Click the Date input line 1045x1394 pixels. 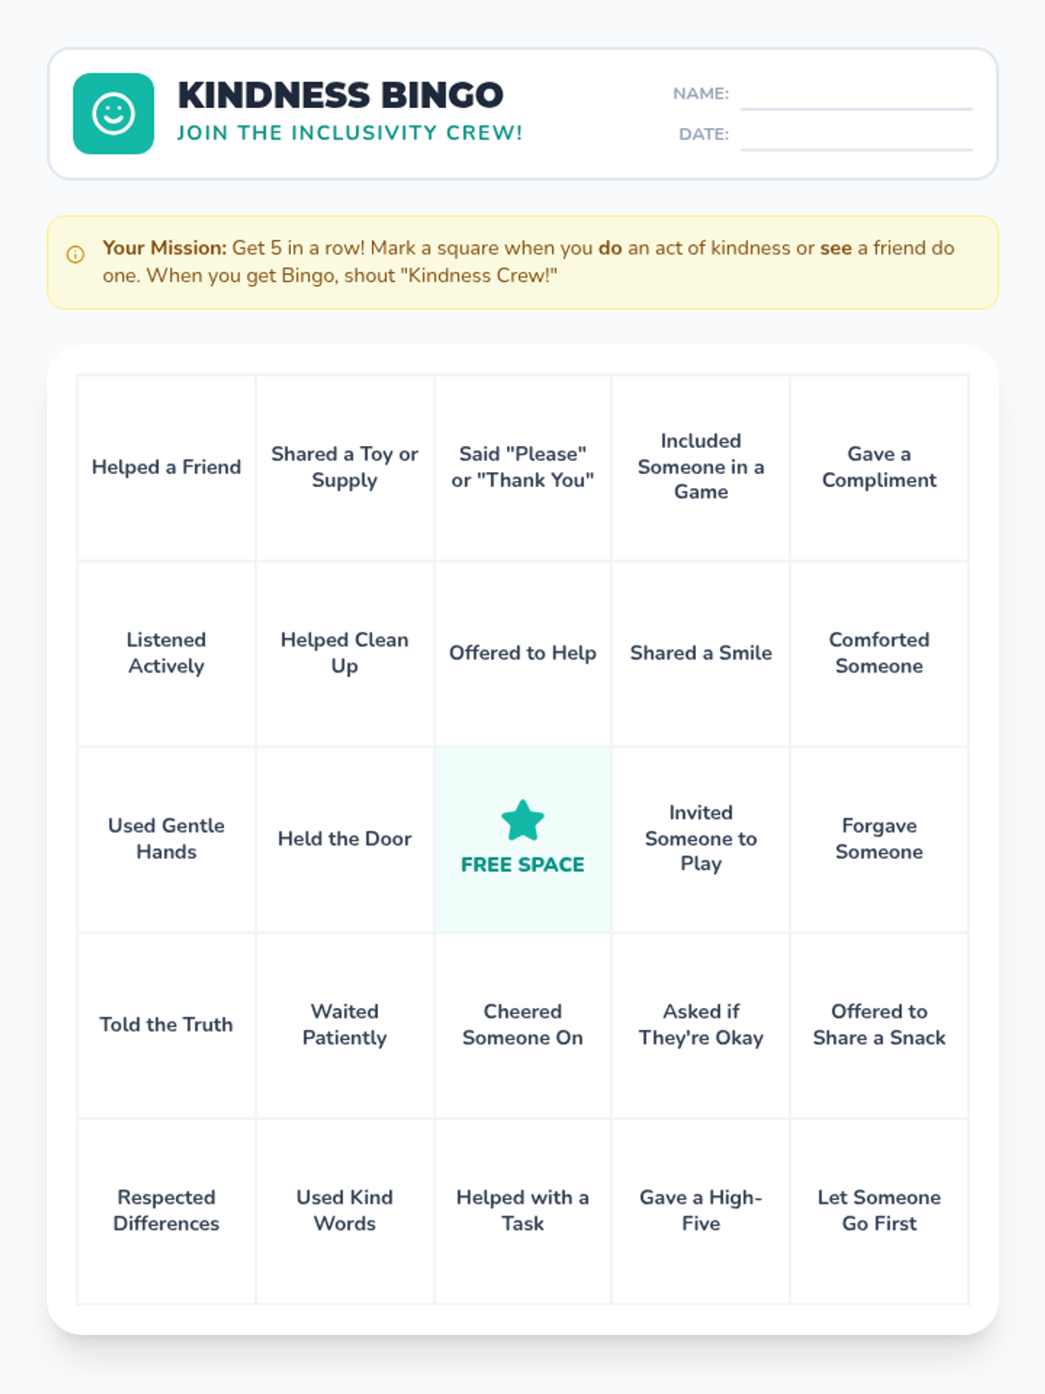(856, 139)
